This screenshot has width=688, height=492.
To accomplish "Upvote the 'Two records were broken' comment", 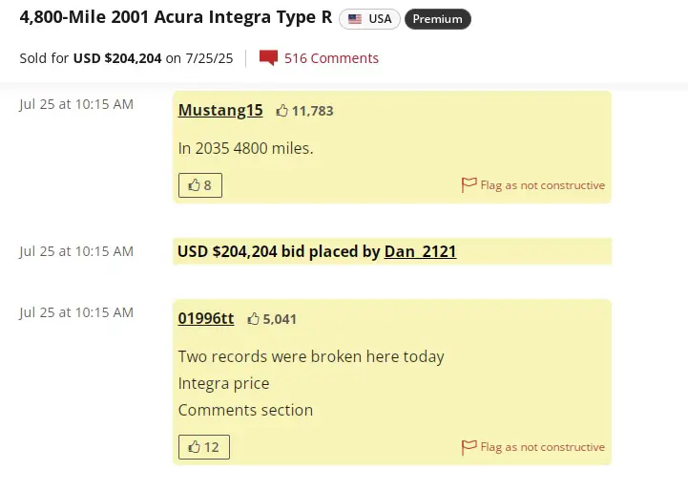I will click(x=204, y=447).
